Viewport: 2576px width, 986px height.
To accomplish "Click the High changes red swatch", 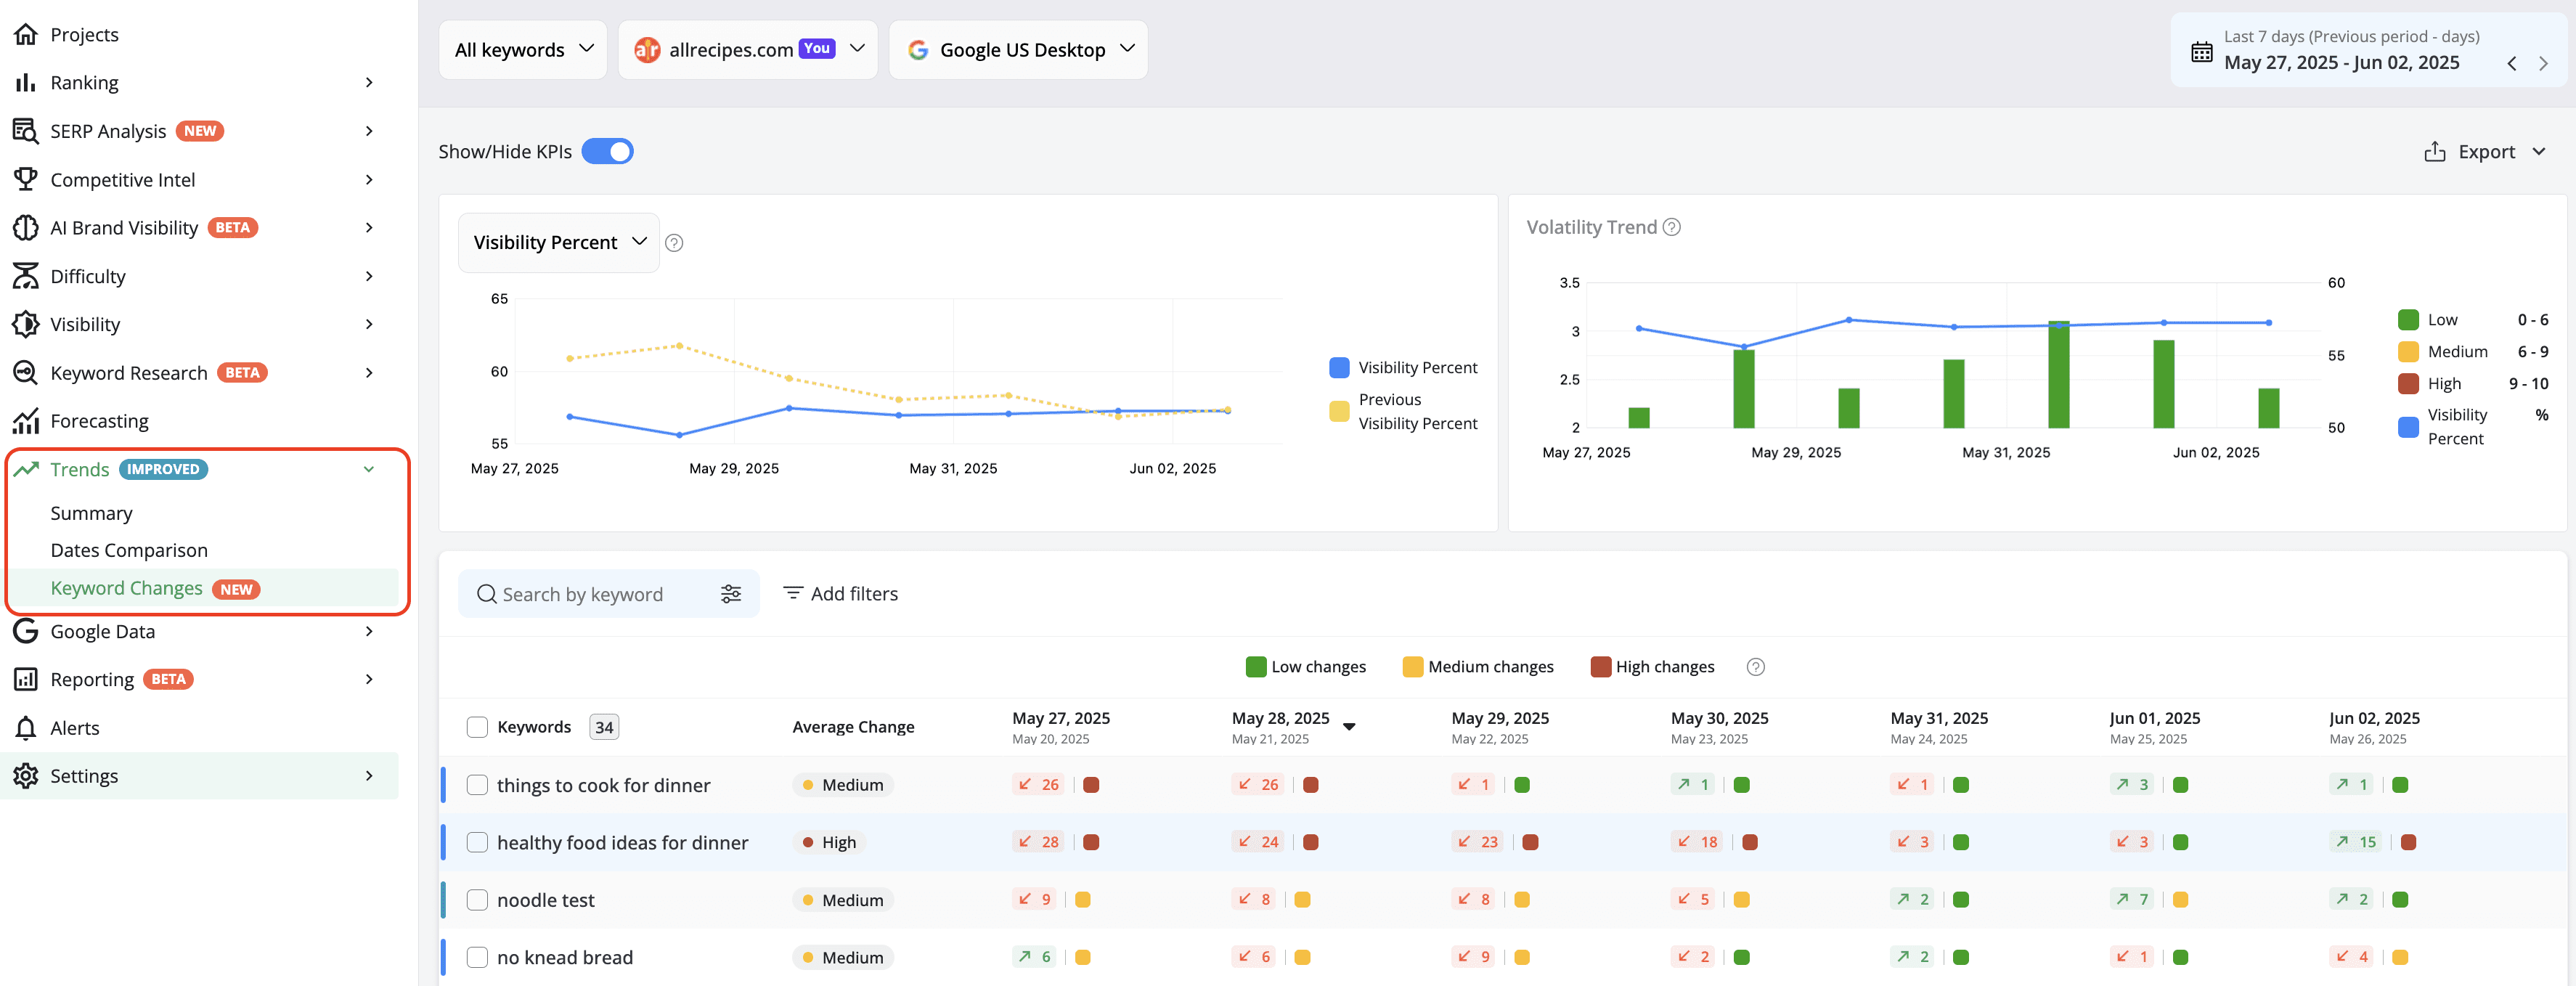I will pos(1600,667).
